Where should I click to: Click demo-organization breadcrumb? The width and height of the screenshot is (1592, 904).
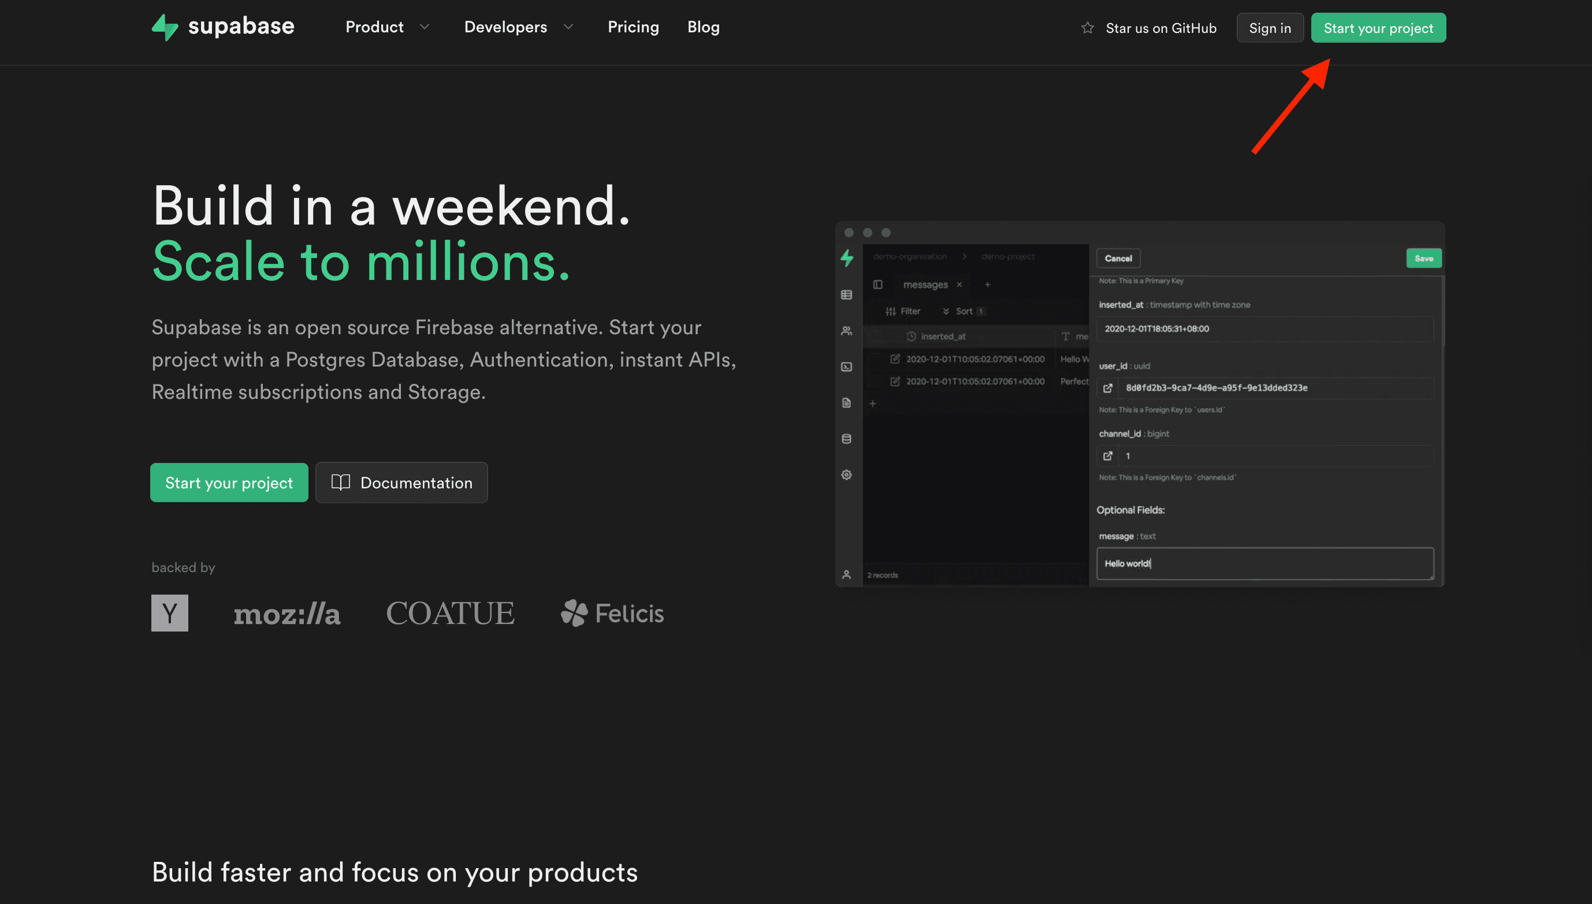(909, 256)
